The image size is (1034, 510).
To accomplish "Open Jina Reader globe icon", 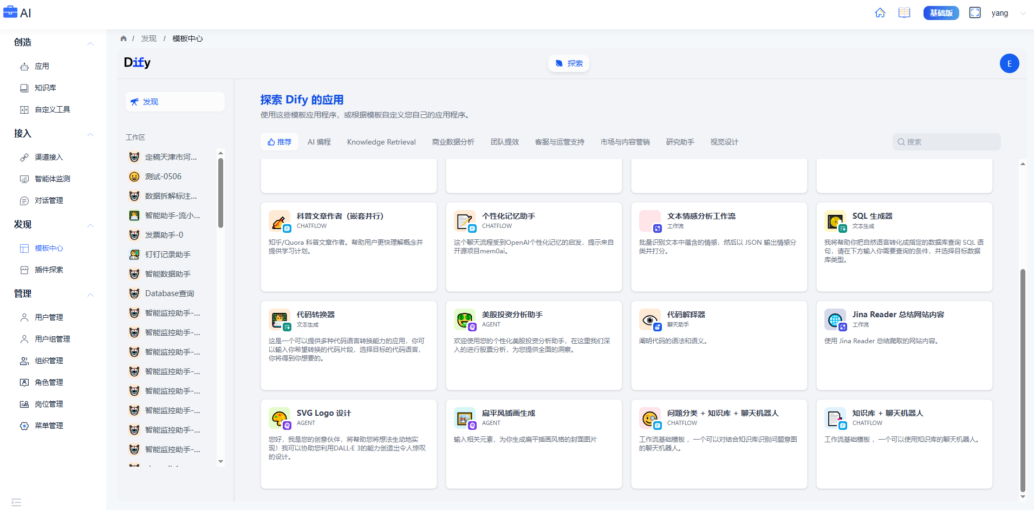I will [x=835, y=320].
